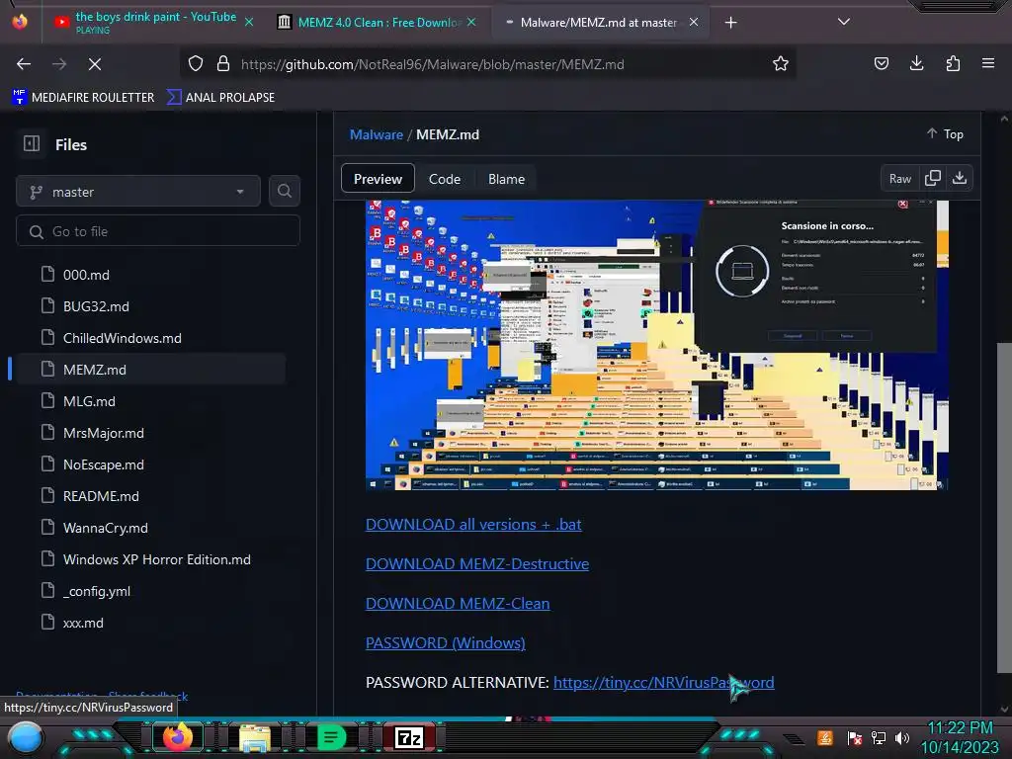Open the extensions puzzle icon
Image resolution: width=1012 pixels, height=759 pixels.
tap(953, 64)
